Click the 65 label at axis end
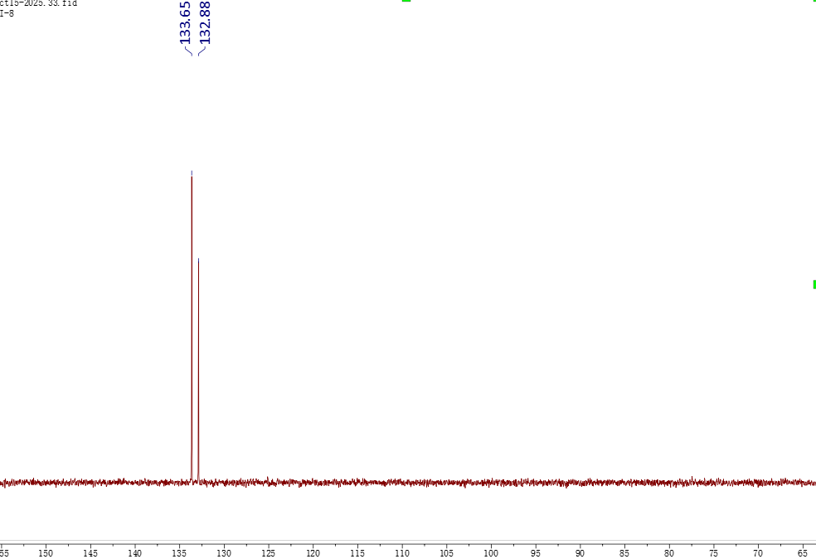The height and width of the screenshot is (559, 816). point(803,552)
